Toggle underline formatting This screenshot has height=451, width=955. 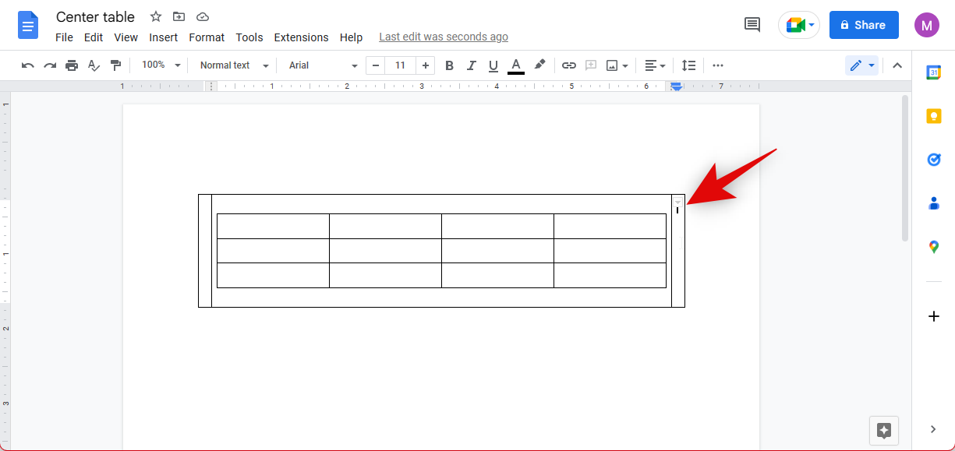(x=493, y=65)
